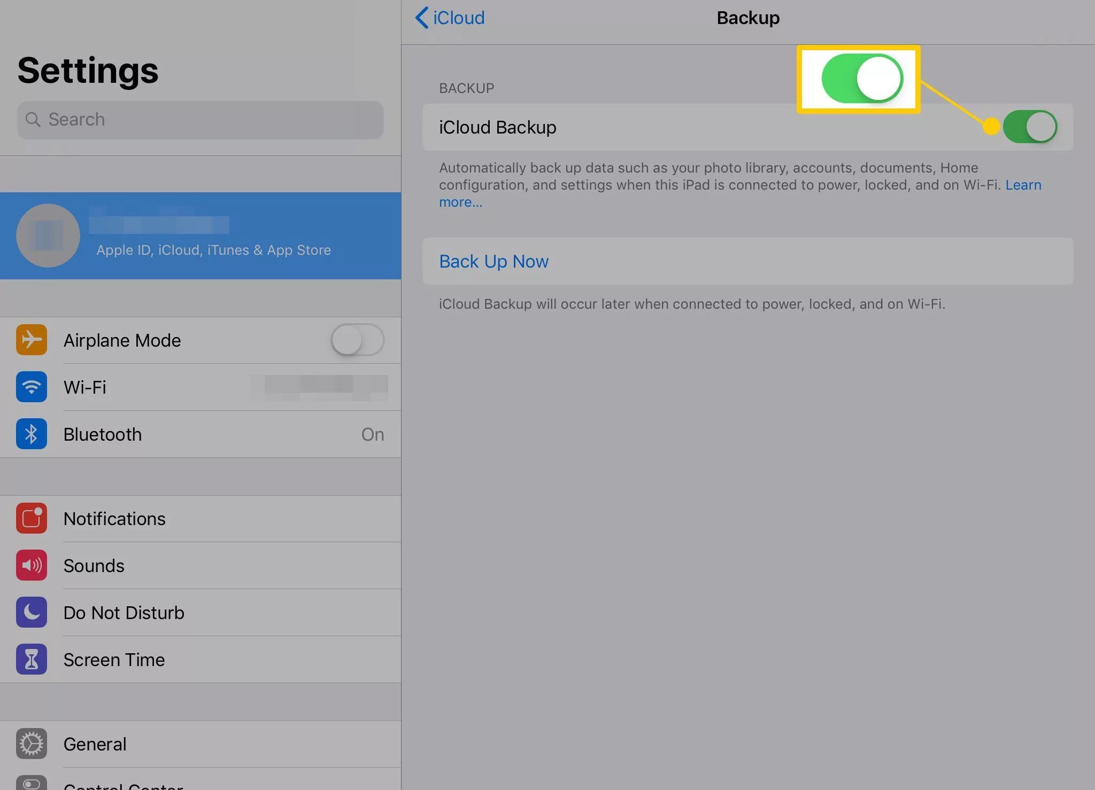Tap the Screen Time hourglass icon

coord(32,659)
